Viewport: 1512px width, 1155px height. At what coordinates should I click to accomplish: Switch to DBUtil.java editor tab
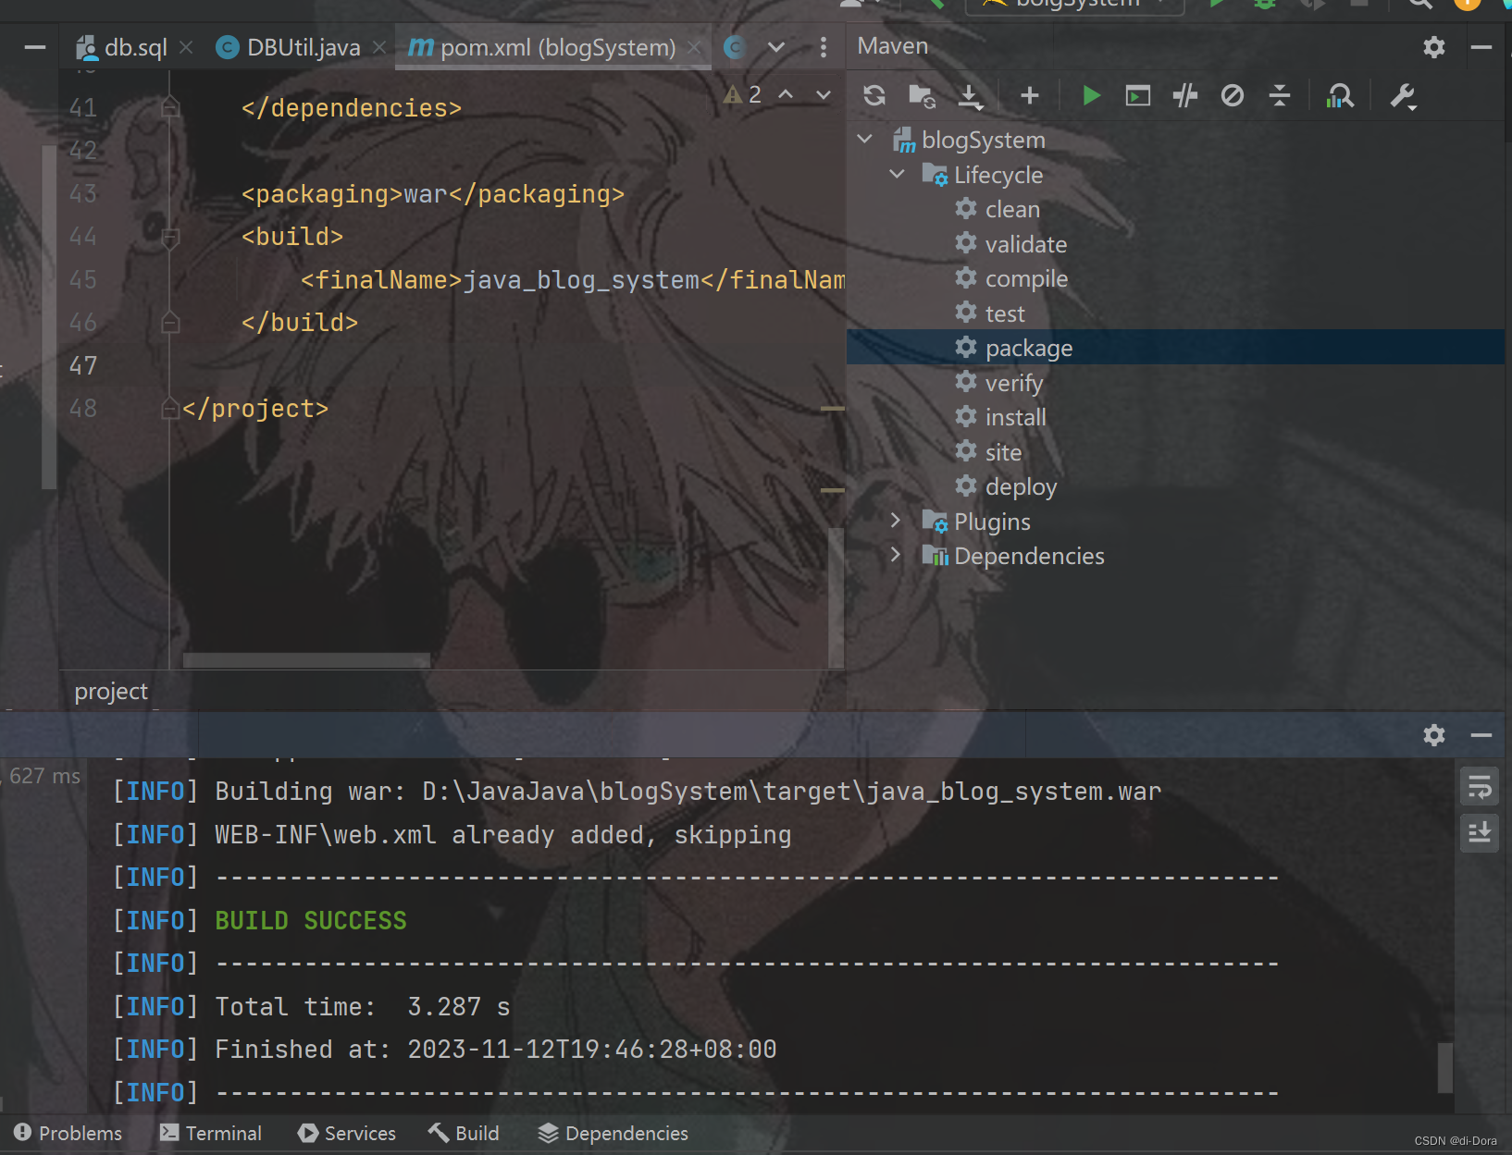click(290, 47)
